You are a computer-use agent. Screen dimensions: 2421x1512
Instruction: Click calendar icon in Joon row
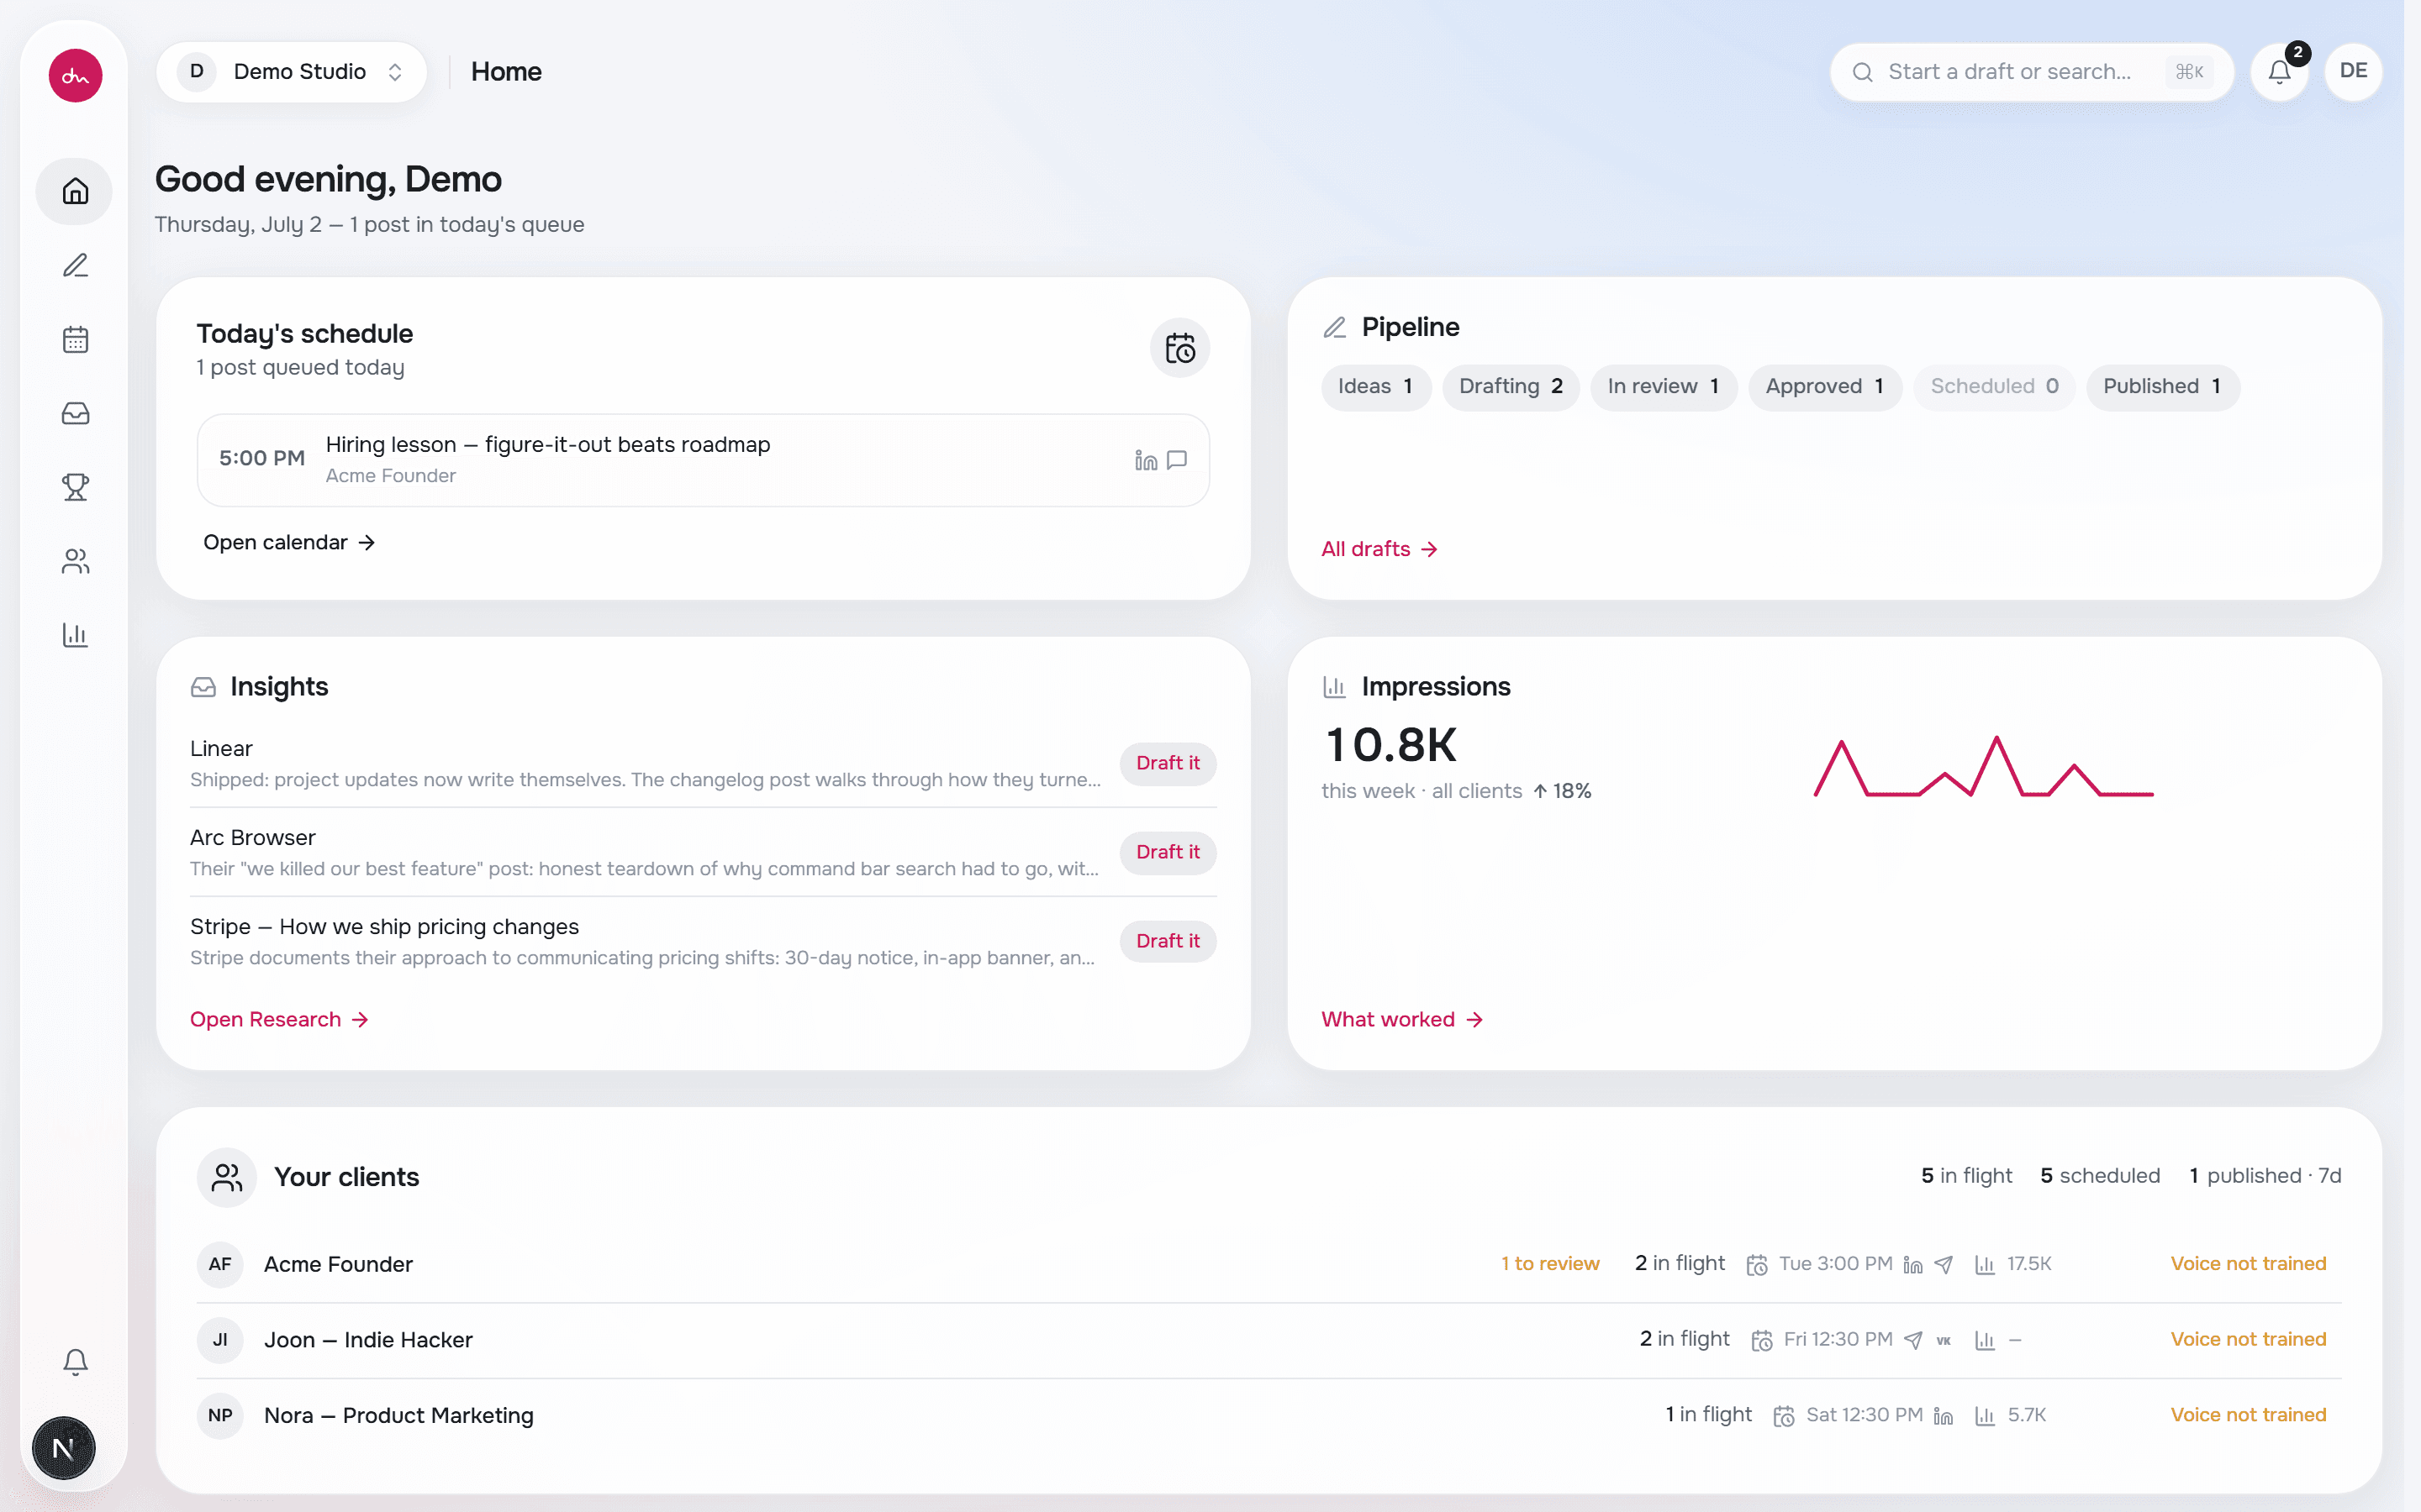coord(1762,1340)
